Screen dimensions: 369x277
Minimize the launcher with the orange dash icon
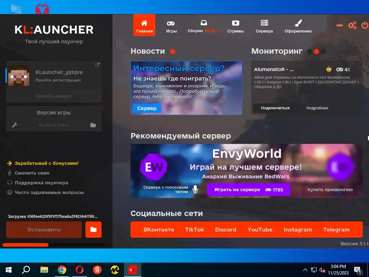point(339,25)
